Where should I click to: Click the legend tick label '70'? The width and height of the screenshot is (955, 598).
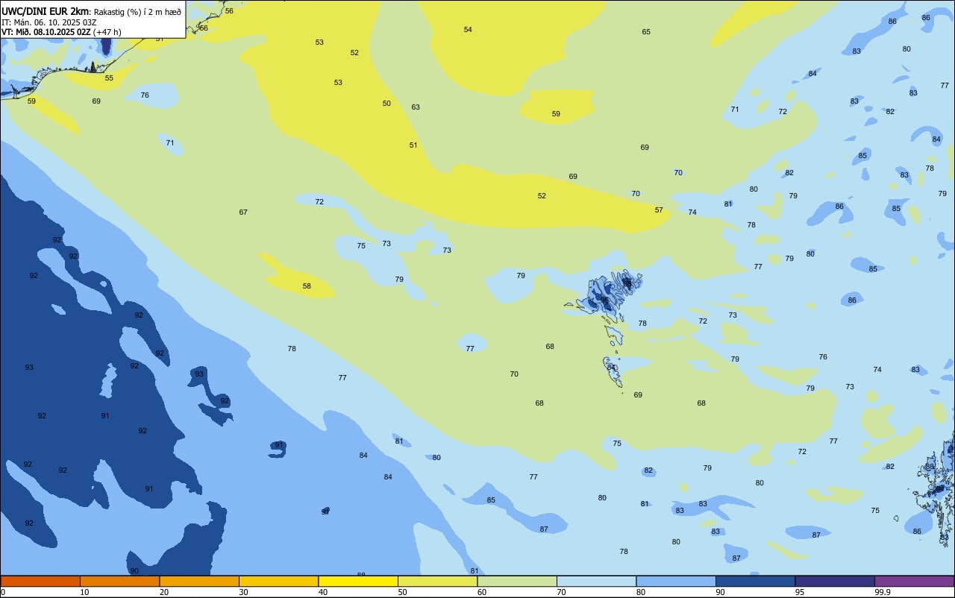pyautogui.click(x=561, y=592)
